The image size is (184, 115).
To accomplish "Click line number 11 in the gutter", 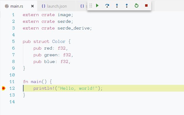I will 12,82.
